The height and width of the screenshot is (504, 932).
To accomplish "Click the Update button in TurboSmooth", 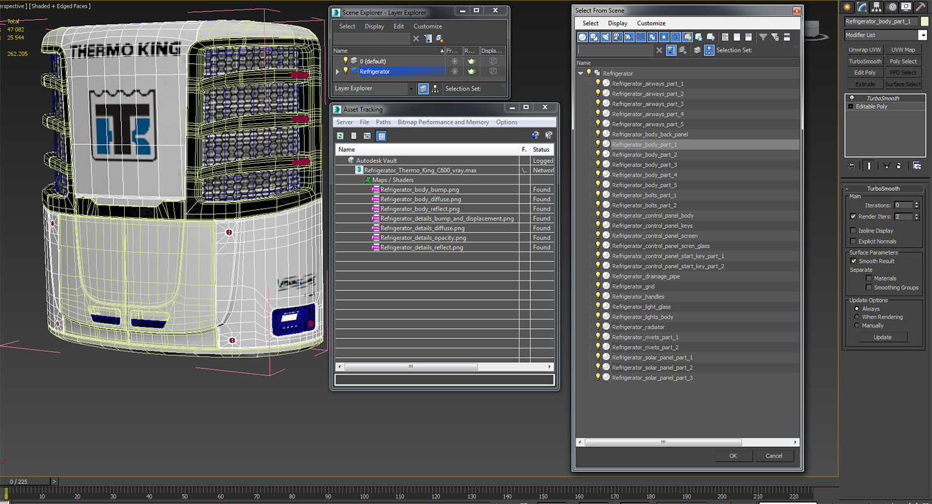I will click(882, 337).
